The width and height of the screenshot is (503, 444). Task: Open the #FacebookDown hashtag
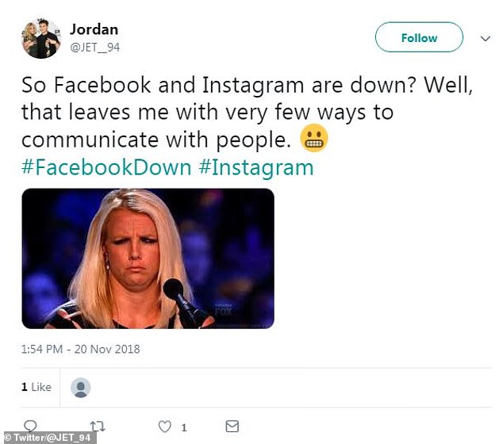(x=106, y=167)
